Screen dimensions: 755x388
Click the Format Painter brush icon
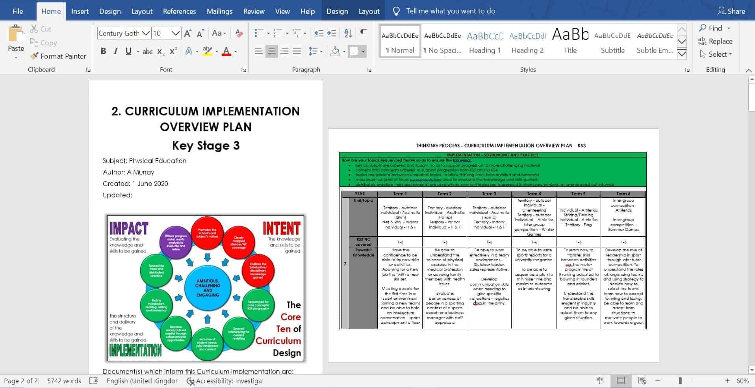click(35, 56)
